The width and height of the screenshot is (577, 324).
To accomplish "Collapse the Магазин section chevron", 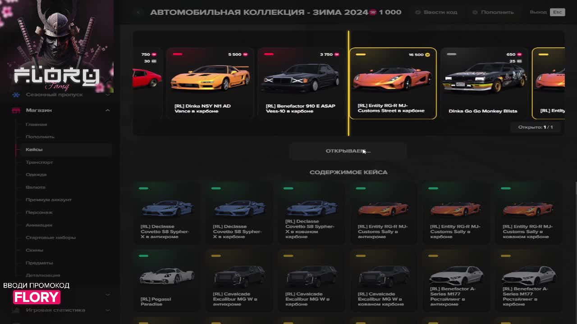I will tap(108, 110).
